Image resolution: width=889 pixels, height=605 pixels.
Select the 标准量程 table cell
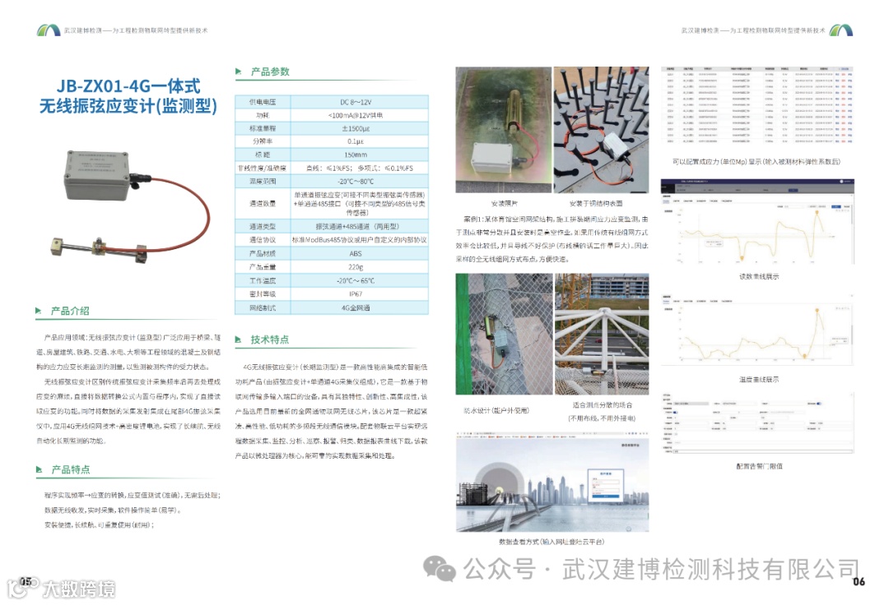(x=263, y=128)
